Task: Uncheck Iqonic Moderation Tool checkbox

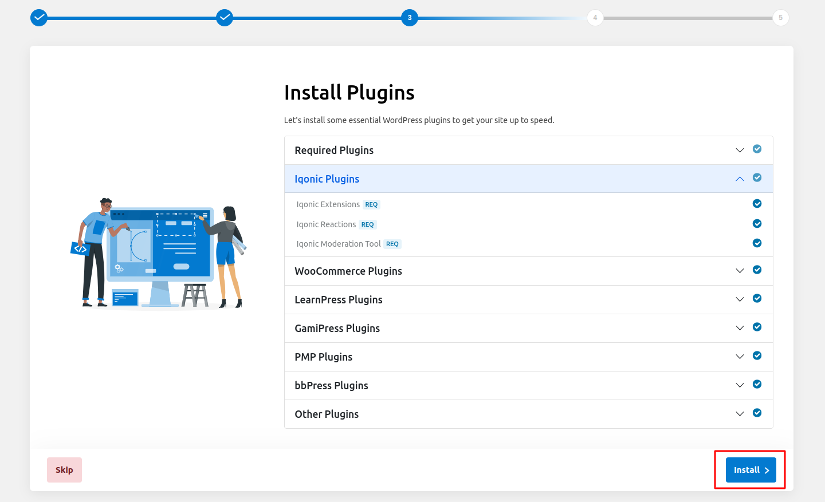Action: 757,243
